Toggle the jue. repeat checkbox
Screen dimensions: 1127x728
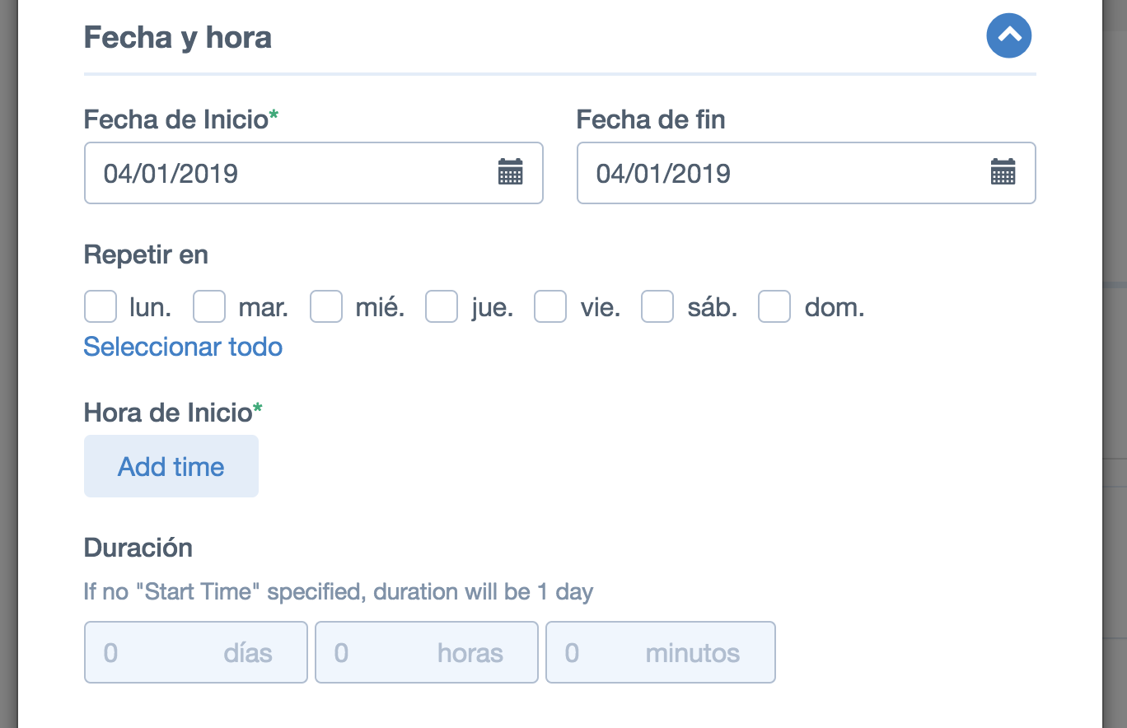point(442,306)
